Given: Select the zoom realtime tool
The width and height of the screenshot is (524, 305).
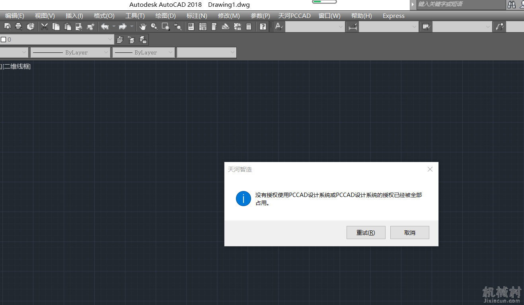Looking at the screenshot, I should pyautogui.click(x=154, y=27).
